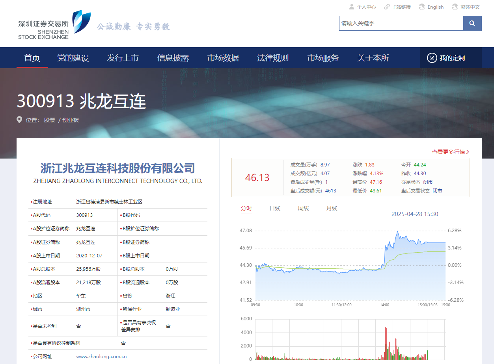The width and height of the screenshot is (494, 364).
Task: Click the 创业板 breadcrumb link
Action: click(x=71, y=120)
